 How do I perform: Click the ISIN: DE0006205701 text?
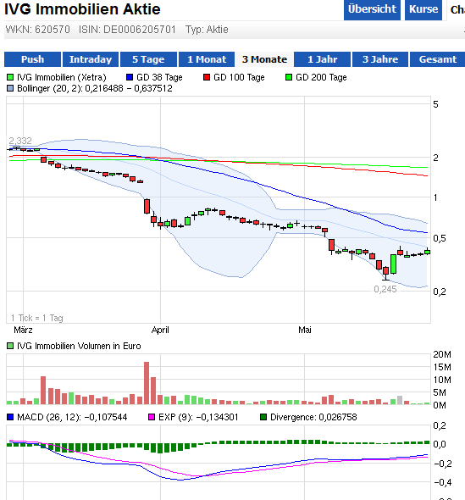[127, 30]
